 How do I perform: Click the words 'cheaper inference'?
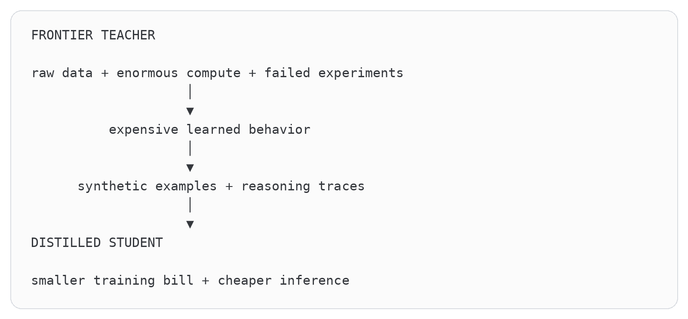click(x=283, y=281)
